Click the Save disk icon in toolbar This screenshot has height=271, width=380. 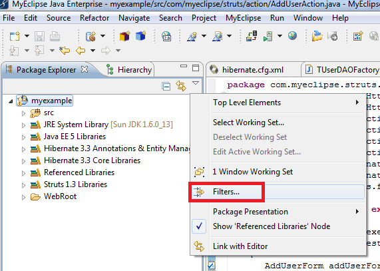point(39,37)
